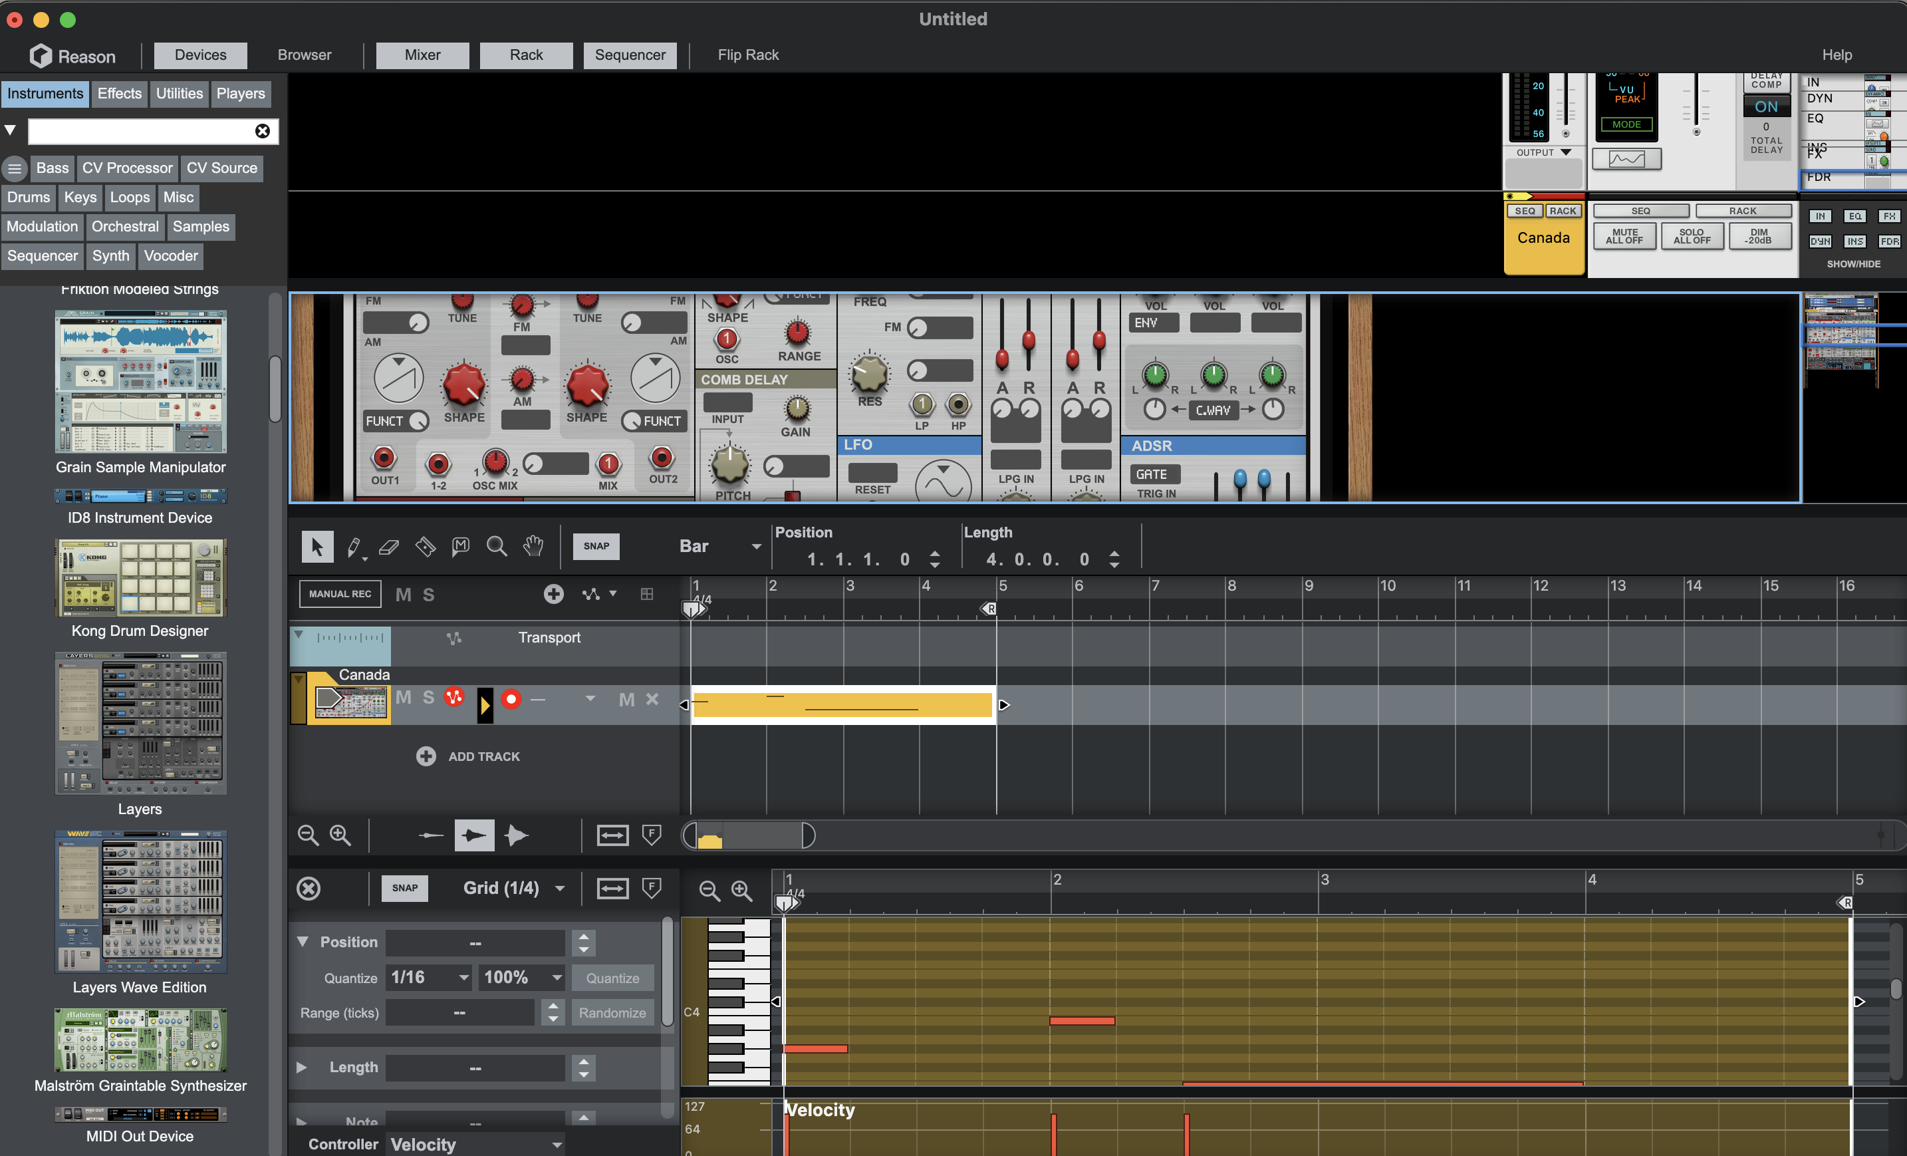Select the Hand tool

(533, 547)
